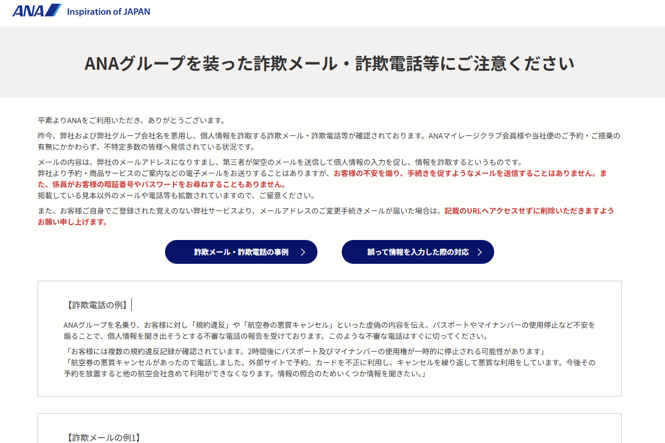Click the greeting line 平素よりANAをご利用いただき

pos(132,121)
